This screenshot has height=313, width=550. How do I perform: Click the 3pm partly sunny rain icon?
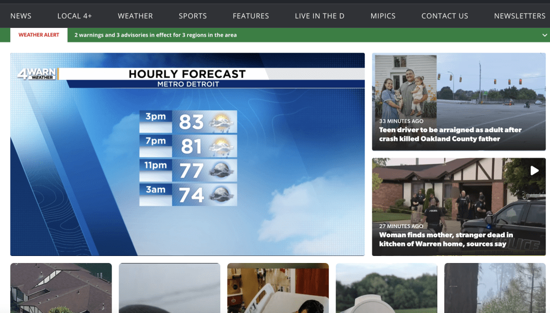221,122
